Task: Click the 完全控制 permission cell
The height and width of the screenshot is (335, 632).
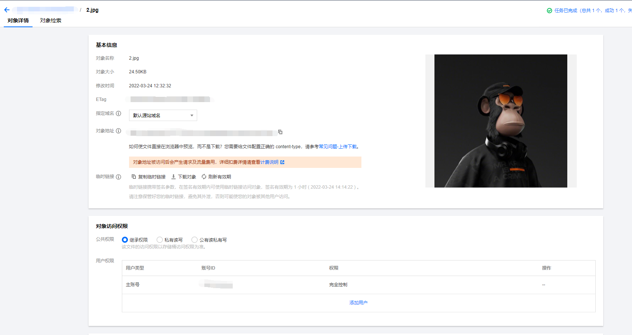Action: (338, 285)
